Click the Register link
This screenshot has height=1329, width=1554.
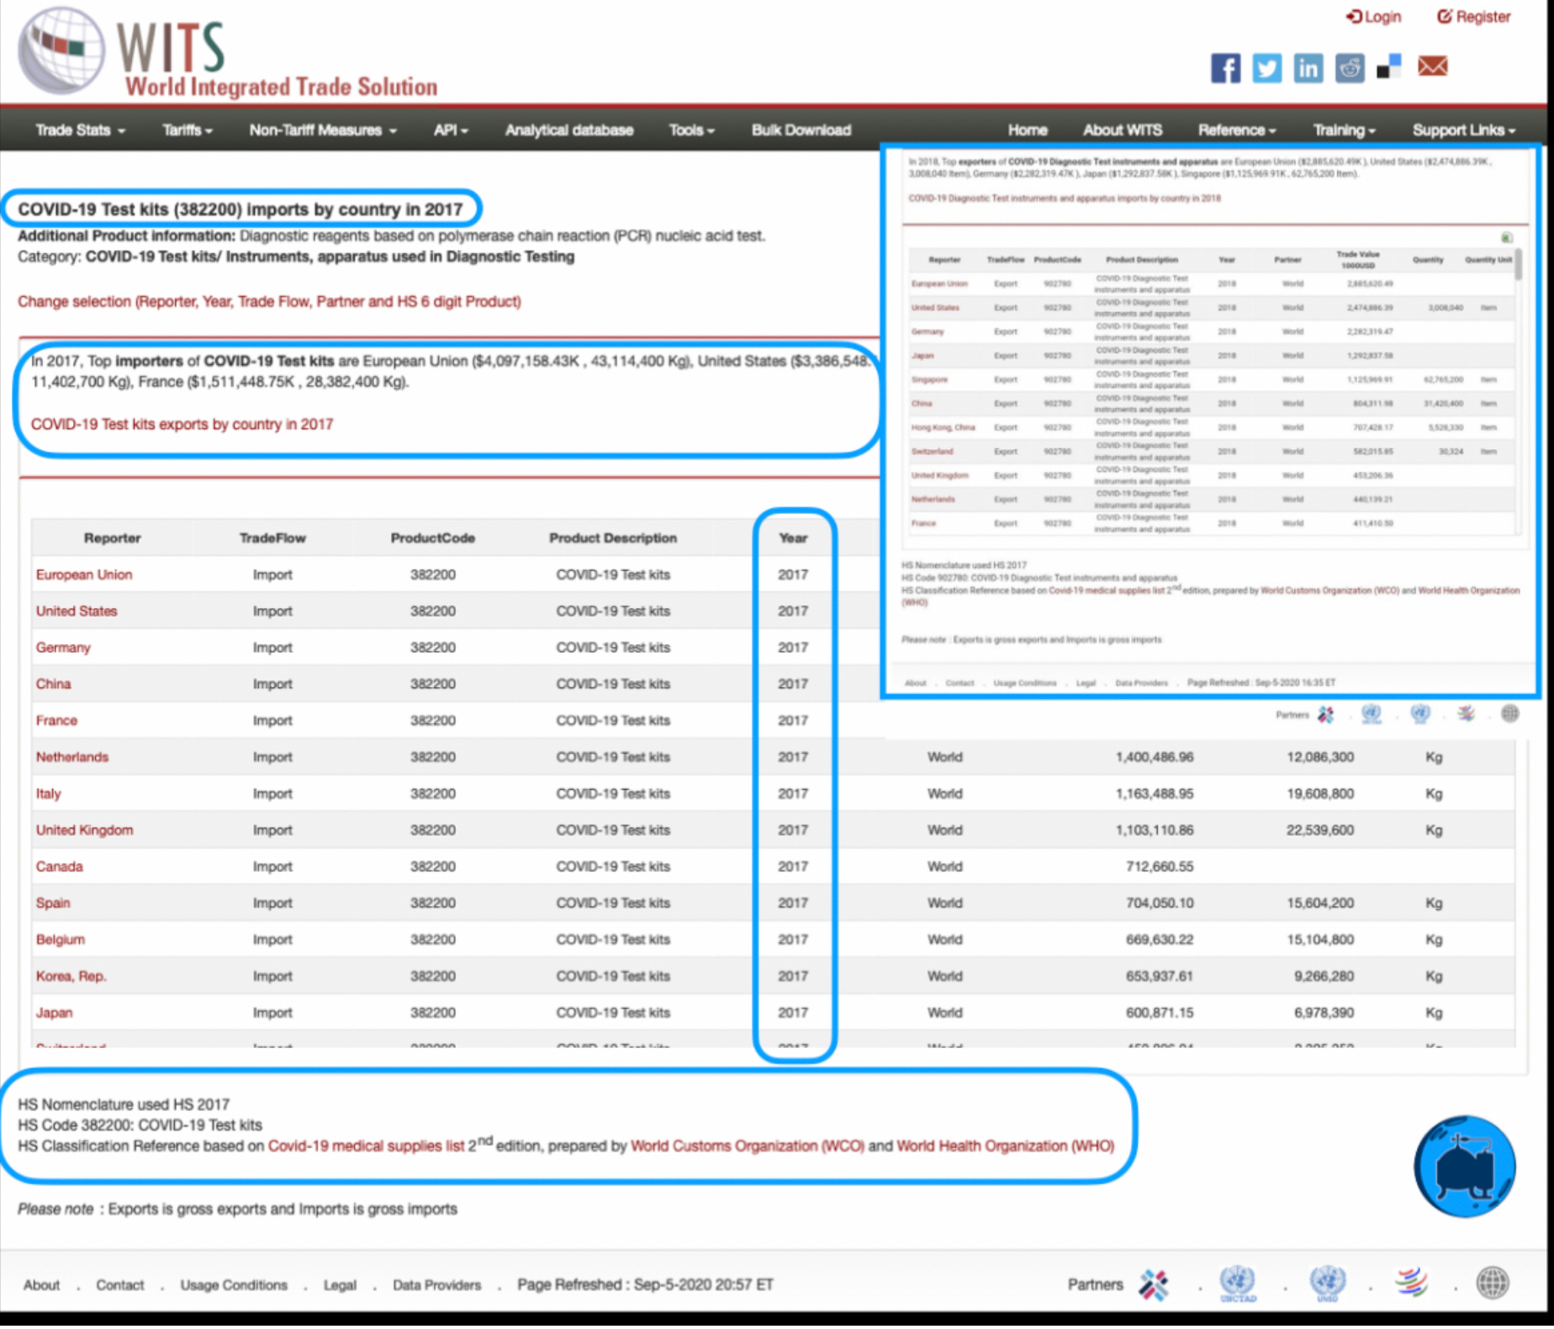(1473, 17)
